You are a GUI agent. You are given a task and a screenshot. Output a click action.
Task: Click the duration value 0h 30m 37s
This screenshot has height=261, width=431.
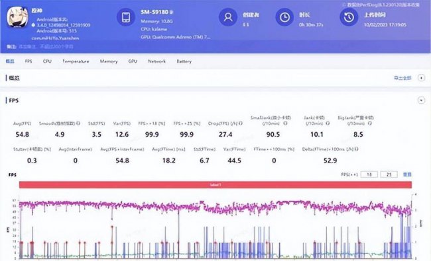(x=311, y=24)
